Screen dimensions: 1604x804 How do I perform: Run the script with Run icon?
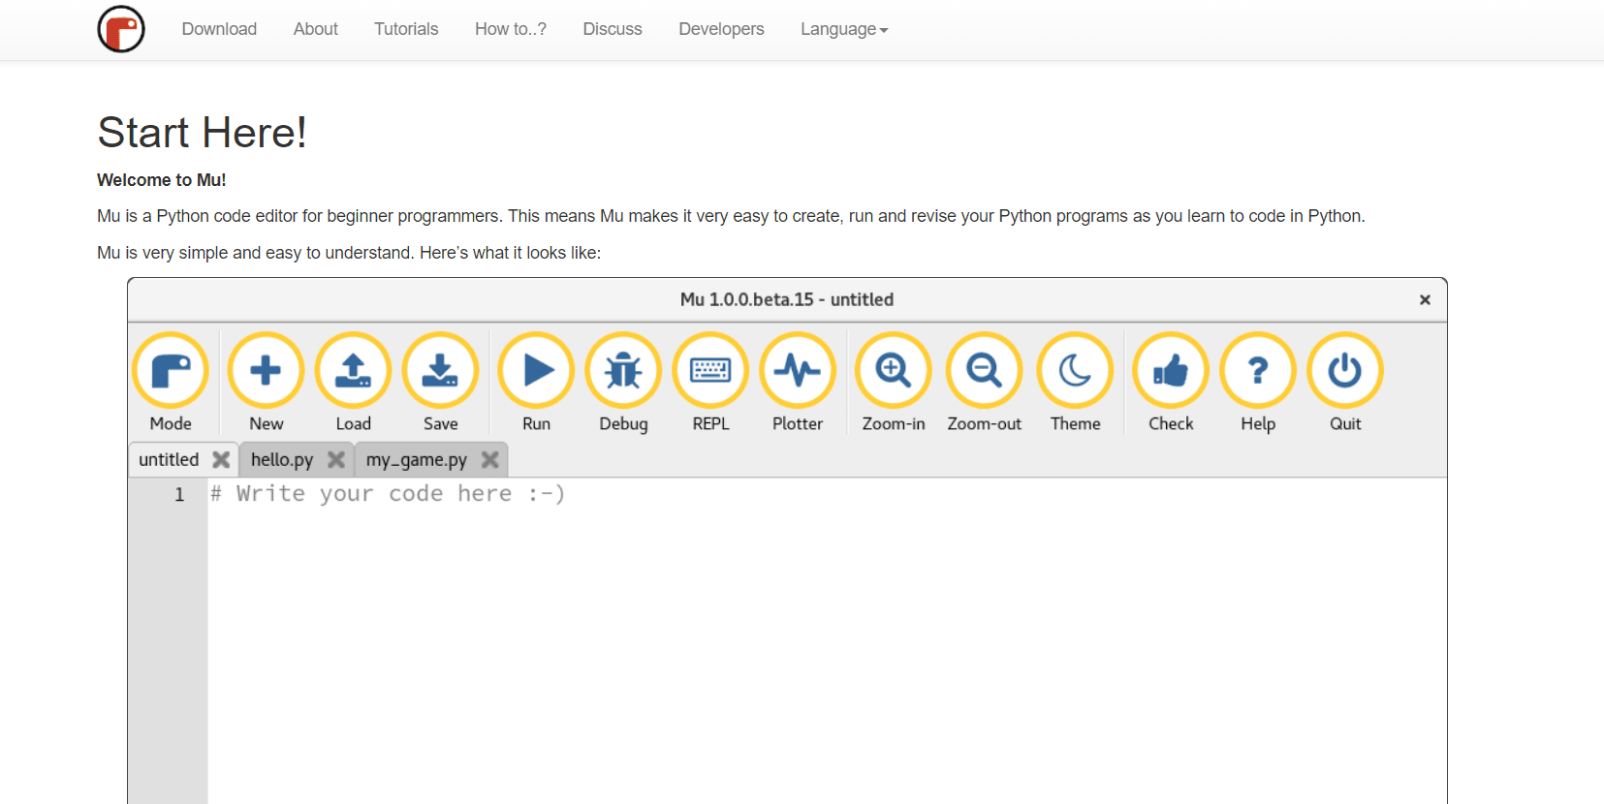point(536,371)
